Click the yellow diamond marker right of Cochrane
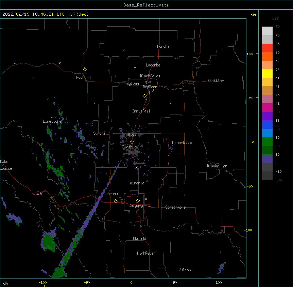293x287 pixels. point(116,201)
